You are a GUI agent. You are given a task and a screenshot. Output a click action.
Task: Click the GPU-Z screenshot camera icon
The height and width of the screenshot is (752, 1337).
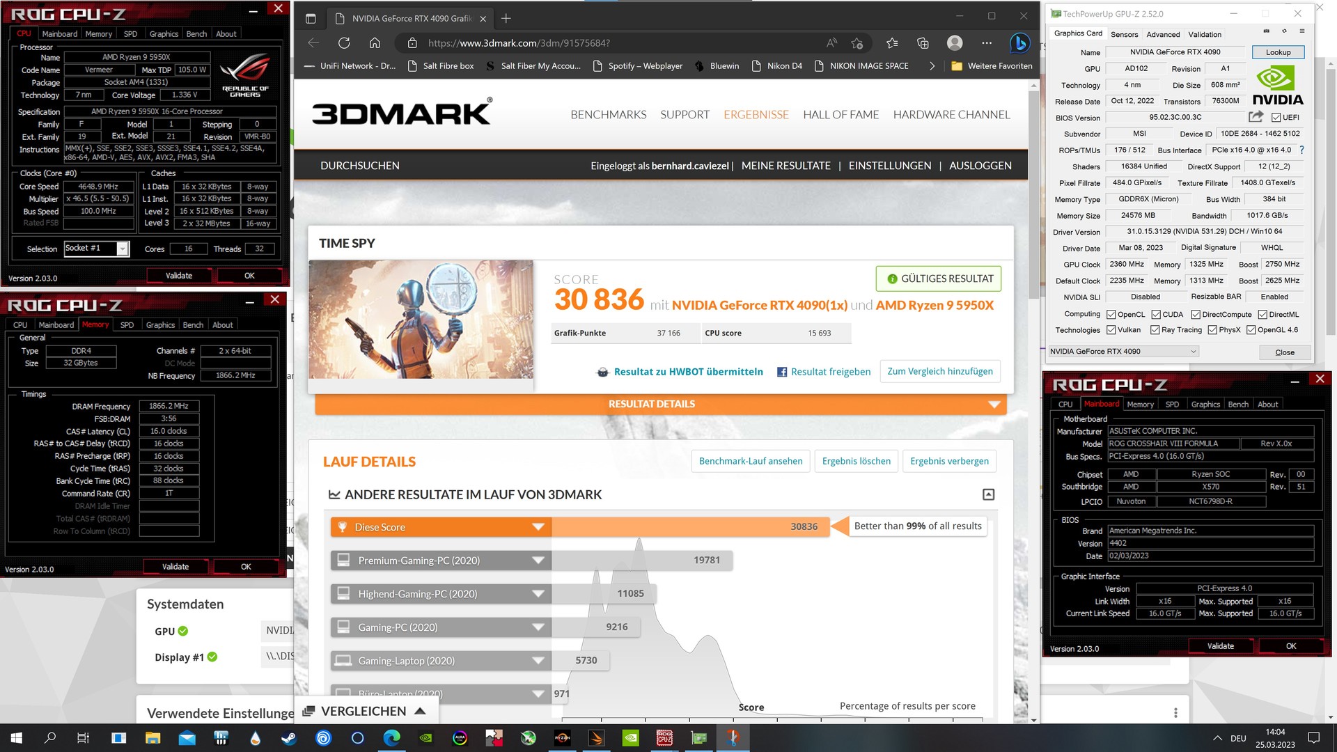click(1266, 31)
